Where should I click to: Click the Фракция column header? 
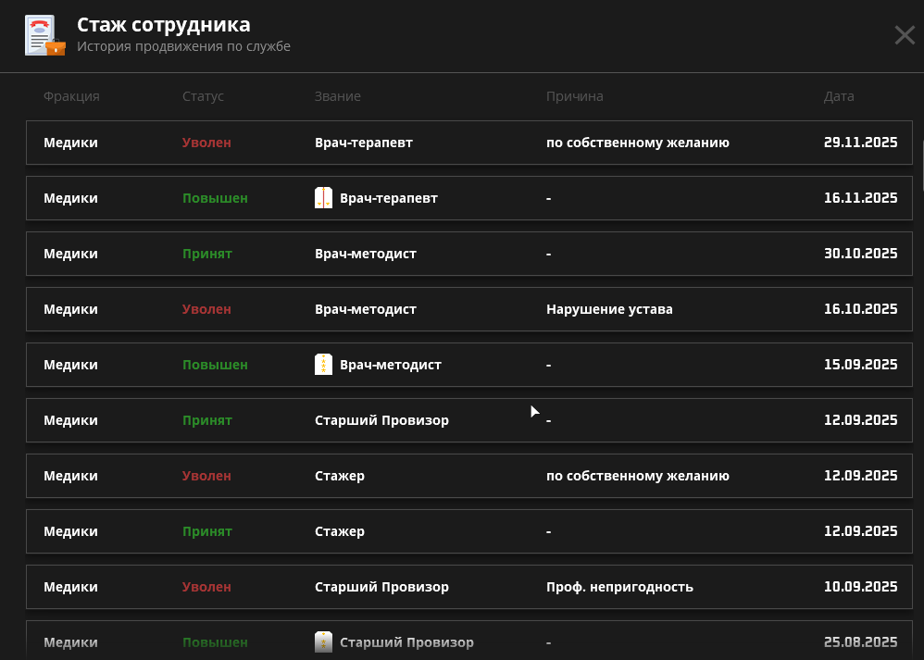pyautogui.click(x=71, y=96)
